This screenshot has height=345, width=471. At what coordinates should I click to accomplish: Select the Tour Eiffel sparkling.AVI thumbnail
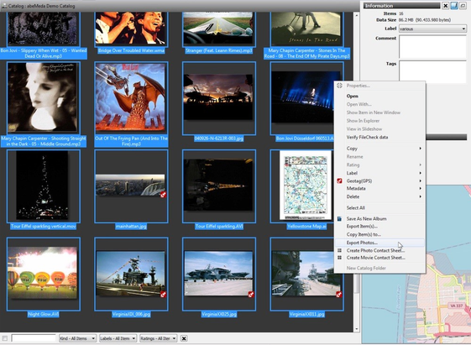click(218, 186)
